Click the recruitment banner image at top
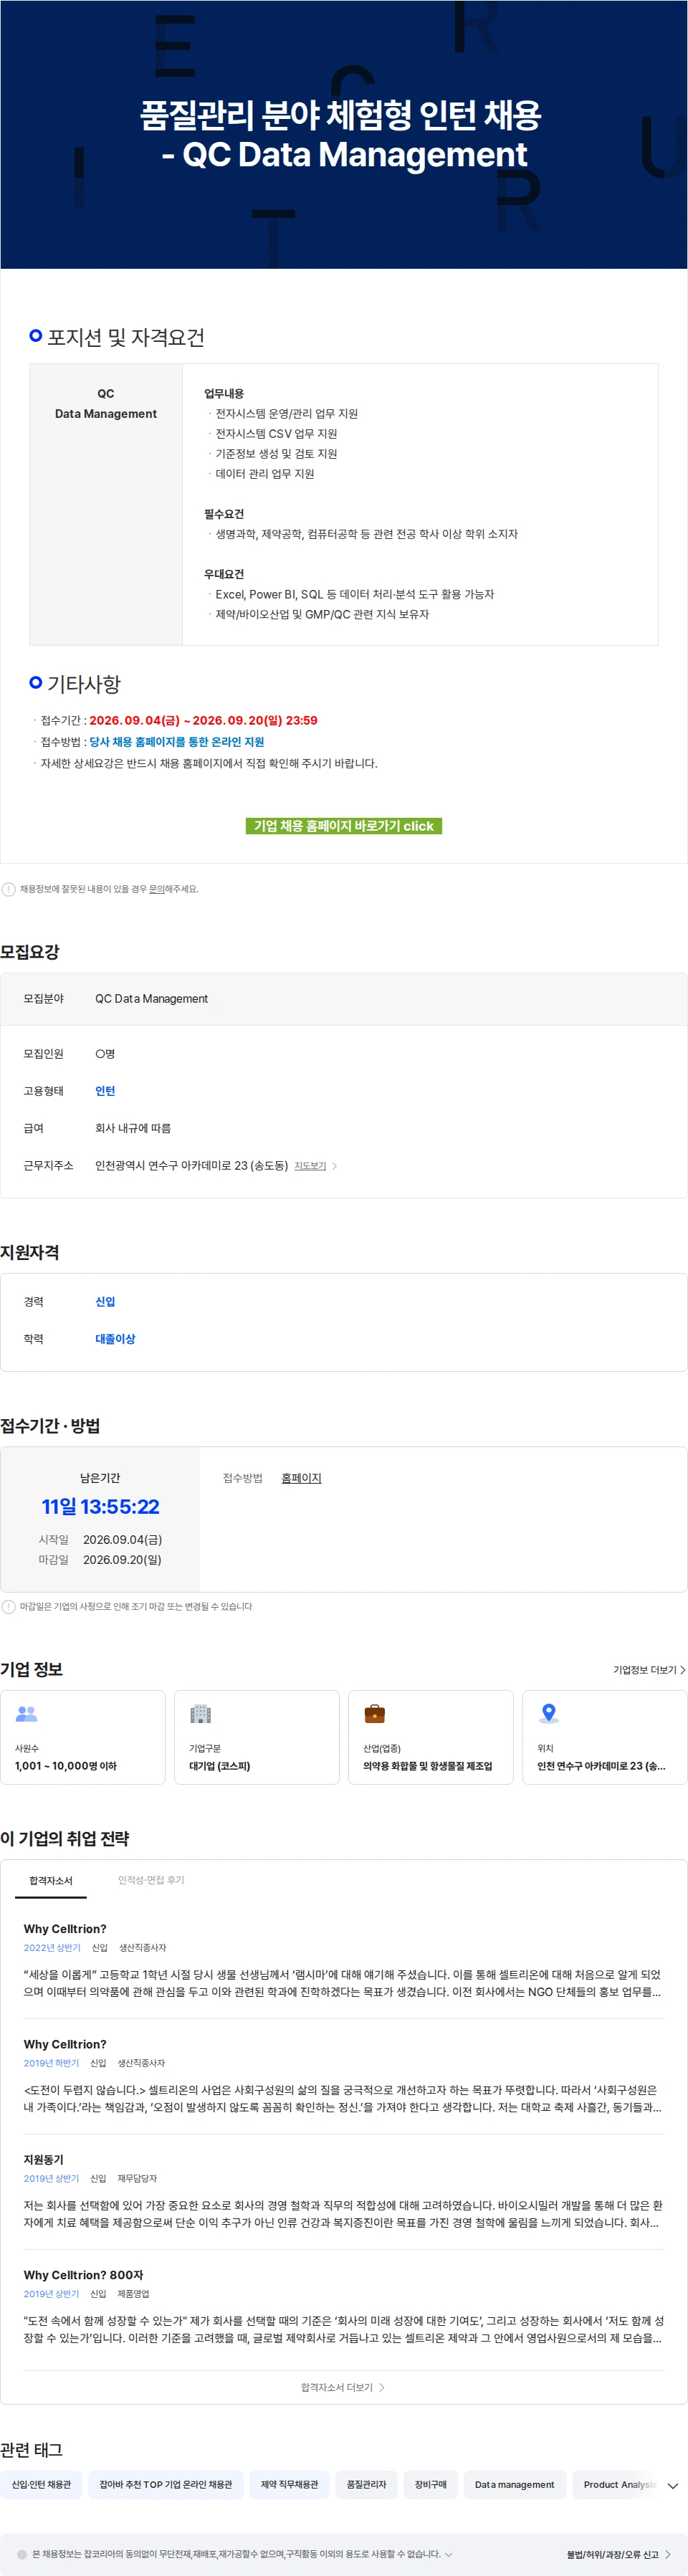Viewport: 688px width, 2576px height. pyautogui.click(x=344, y=134)
